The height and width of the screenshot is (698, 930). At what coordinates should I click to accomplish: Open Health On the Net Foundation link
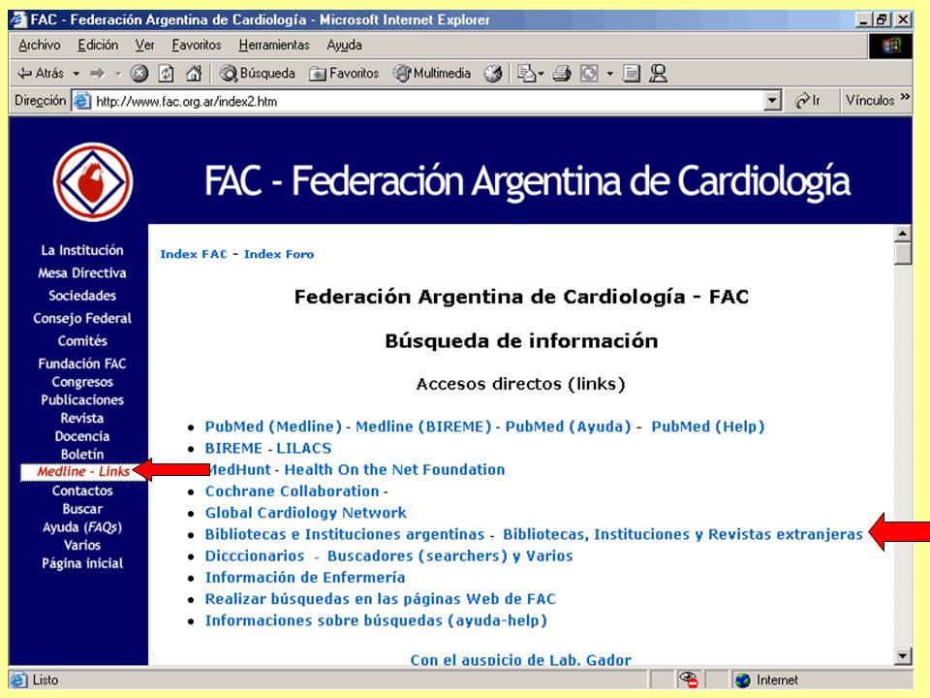[394, 469]
